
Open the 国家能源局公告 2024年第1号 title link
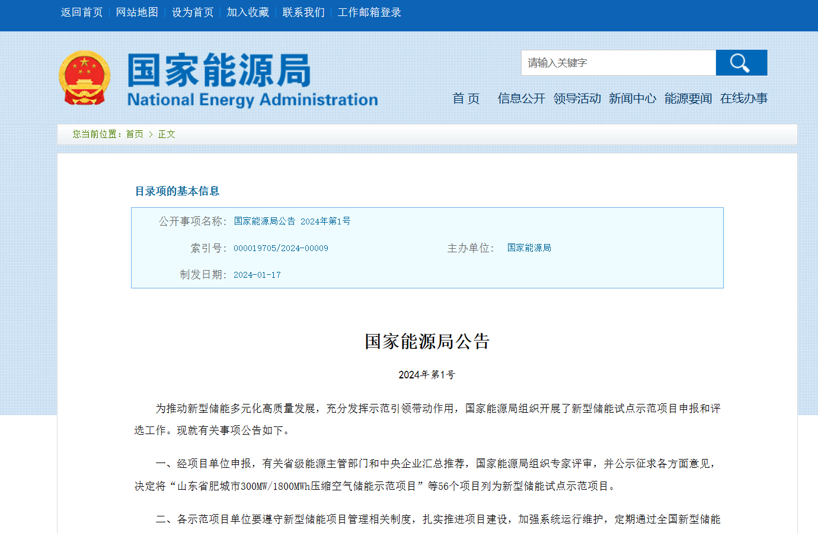292,220
